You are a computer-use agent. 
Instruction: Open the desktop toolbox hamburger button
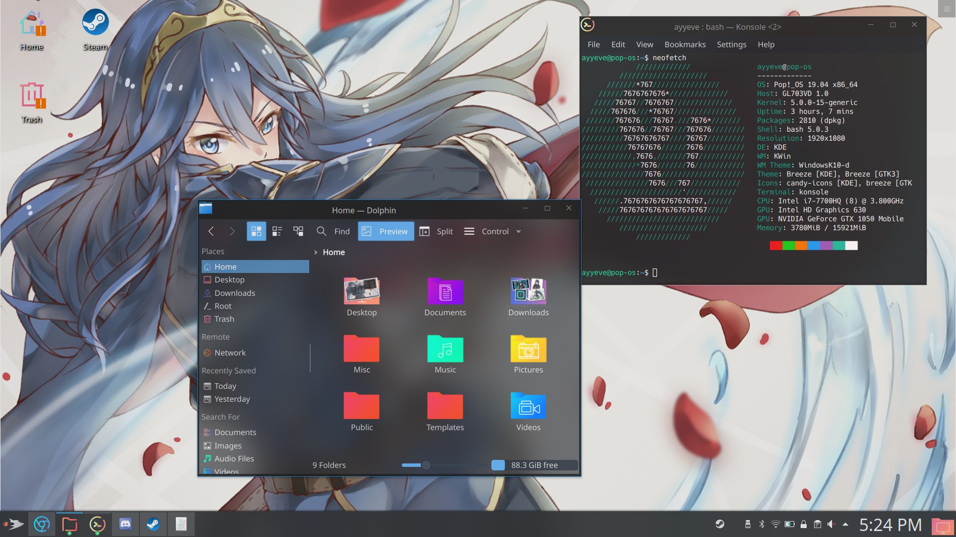pyautogui.click(x=947, y=9)
